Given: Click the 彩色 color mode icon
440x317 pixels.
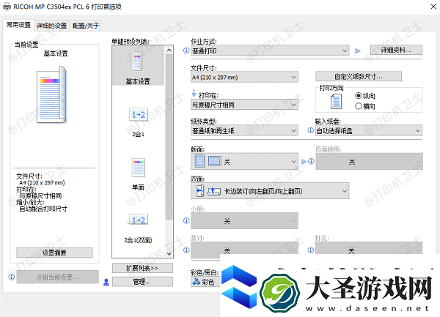Looking at the screenshot, I should [196, 281].
